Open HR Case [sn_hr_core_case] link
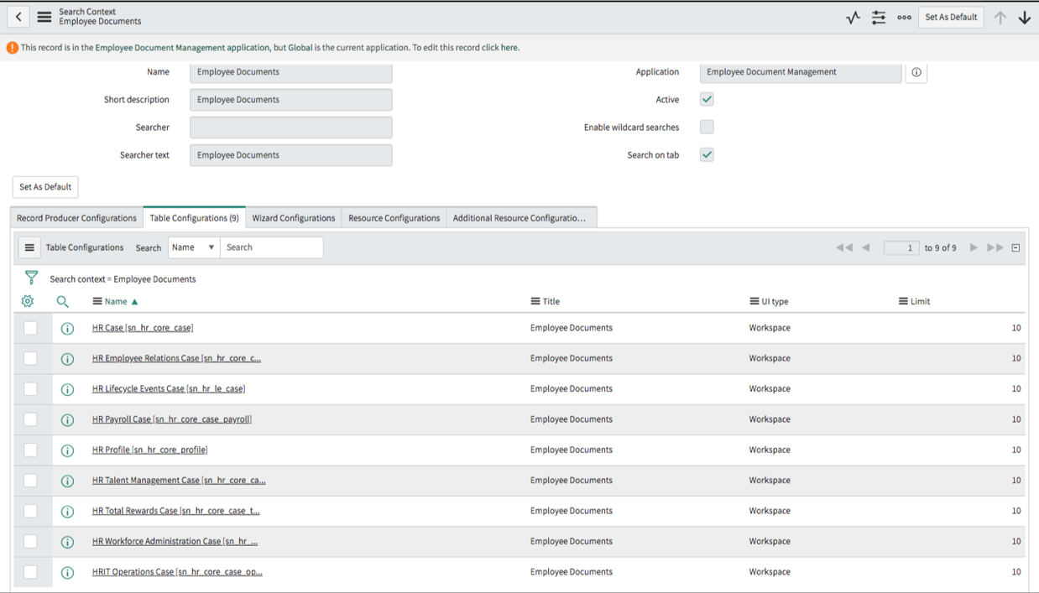 point(143,328)
